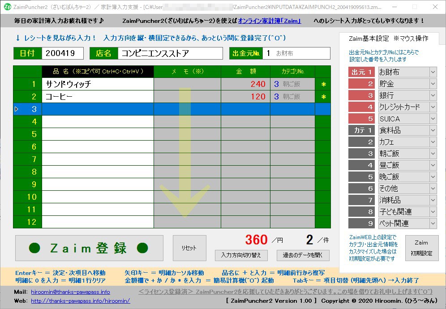This screenshot has height=309, width=446.
Task: Open the hiroomin mail address link
Action: 70,292
